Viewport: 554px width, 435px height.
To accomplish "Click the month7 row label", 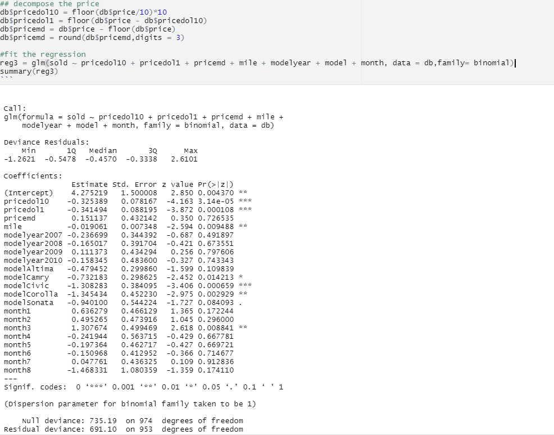I will 17,362.
